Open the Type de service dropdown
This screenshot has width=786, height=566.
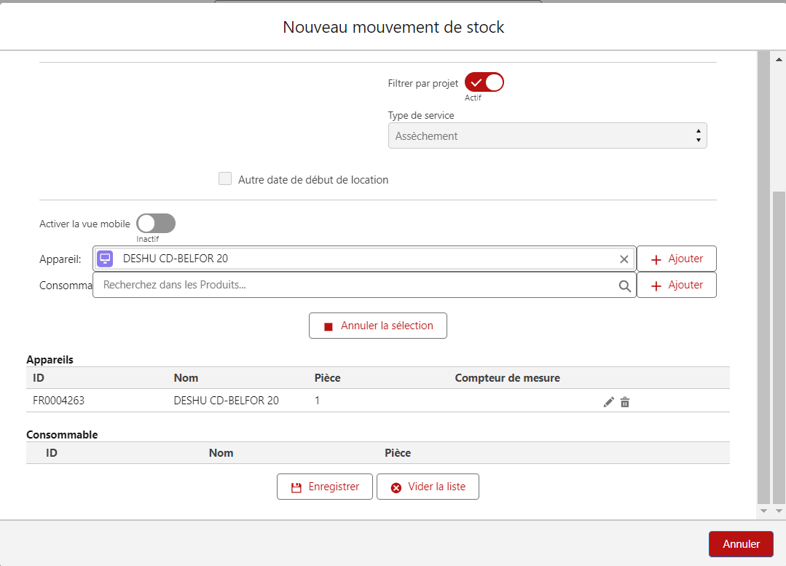[547, 136]
